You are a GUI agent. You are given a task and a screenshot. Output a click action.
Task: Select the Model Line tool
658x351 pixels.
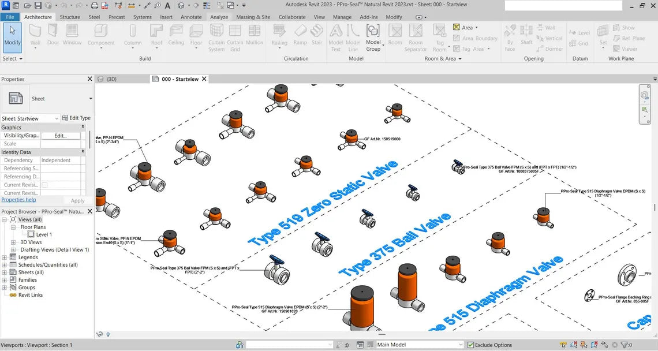coord(353,38)
